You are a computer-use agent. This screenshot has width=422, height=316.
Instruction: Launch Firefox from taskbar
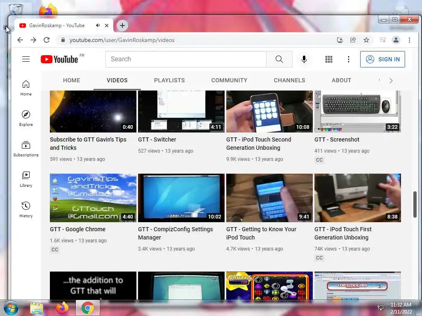[x=62, y=308]
